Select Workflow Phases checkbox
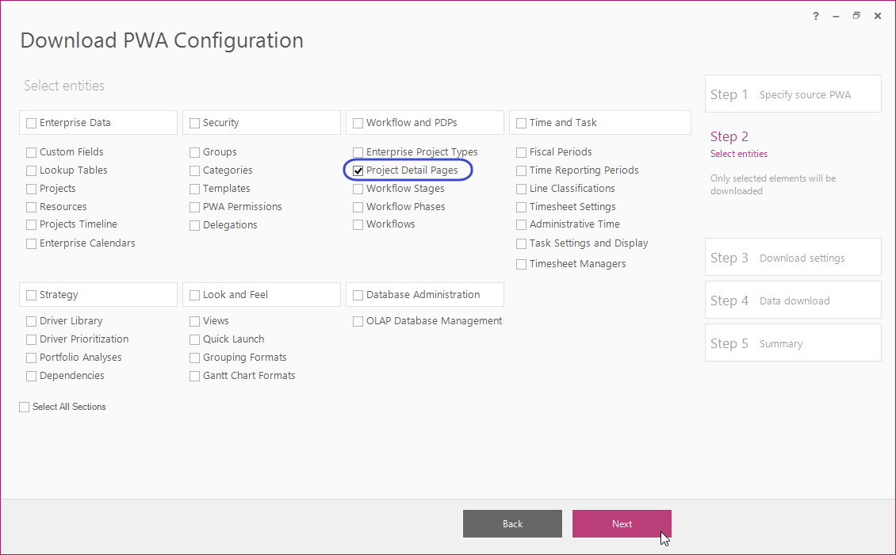Image resolution: width=896 pixels, height=555 pixels. [358, 208]
